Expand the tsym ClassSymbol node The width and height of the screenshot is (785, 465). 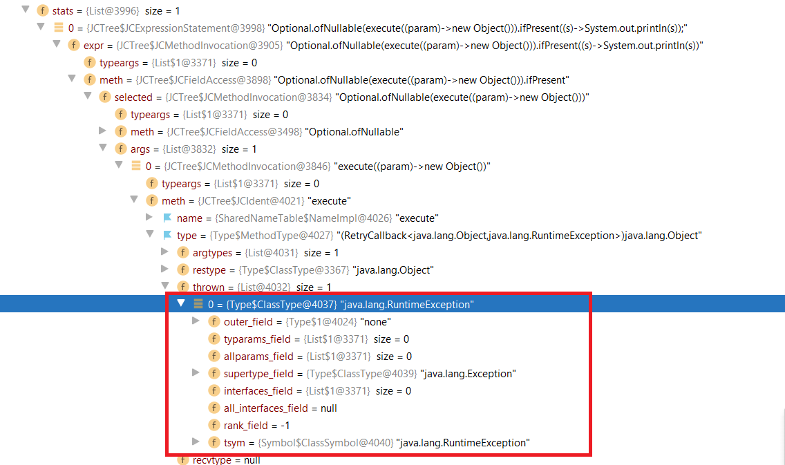coord(196,442)
